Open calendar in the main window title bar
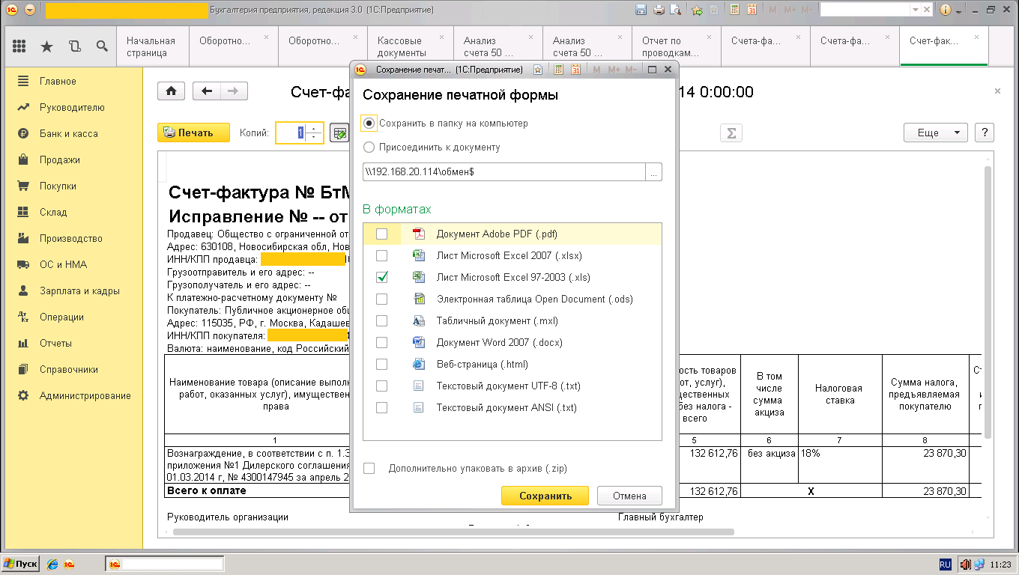1019x575 pixels. [x=752, y=10]
